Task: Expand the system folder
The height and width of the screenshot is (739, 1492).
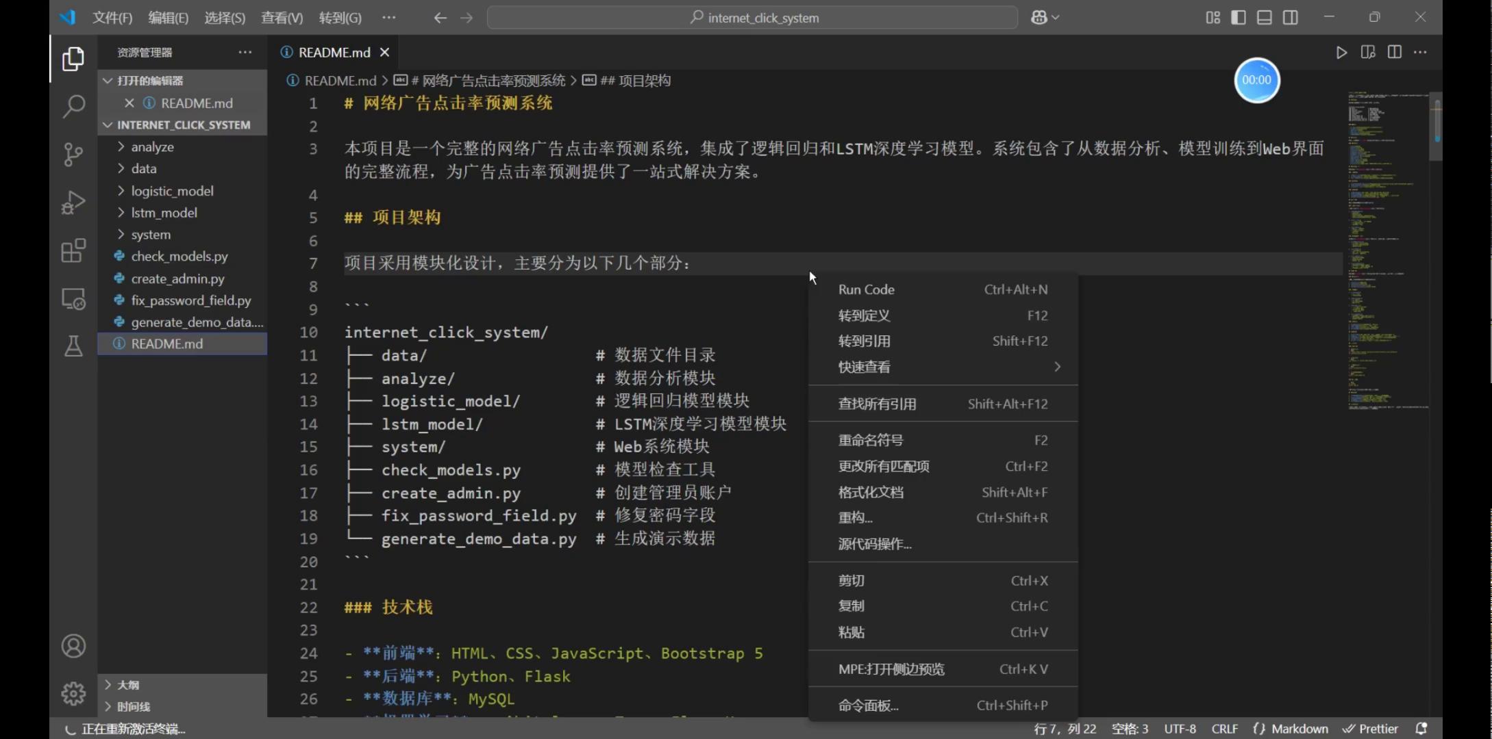Action: pos(182,235)
